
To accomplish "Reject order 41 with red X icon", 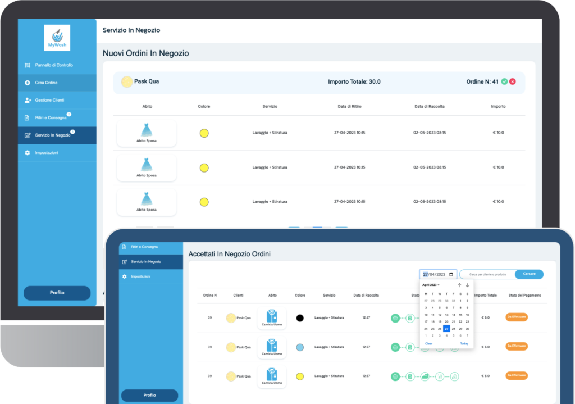I will (513, 81).
